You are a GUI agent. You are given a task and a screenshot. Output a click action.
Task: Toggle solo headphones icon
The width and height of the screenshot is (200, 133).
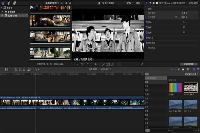coord(179,69)
